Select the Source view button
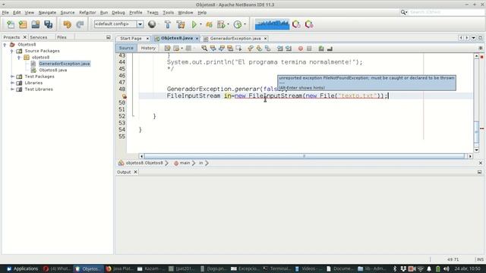 pyautogui.click(x=126, y=48)
